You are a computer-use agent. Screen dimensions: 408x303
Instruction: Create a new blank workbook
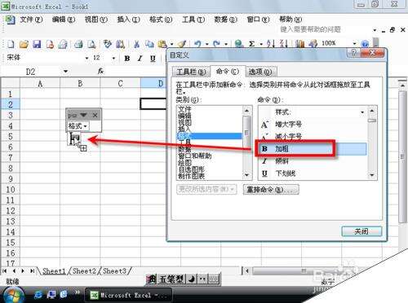click(11, 44)
